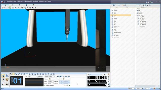Toggle the Realtime calculation checkbox

point(45,85)
